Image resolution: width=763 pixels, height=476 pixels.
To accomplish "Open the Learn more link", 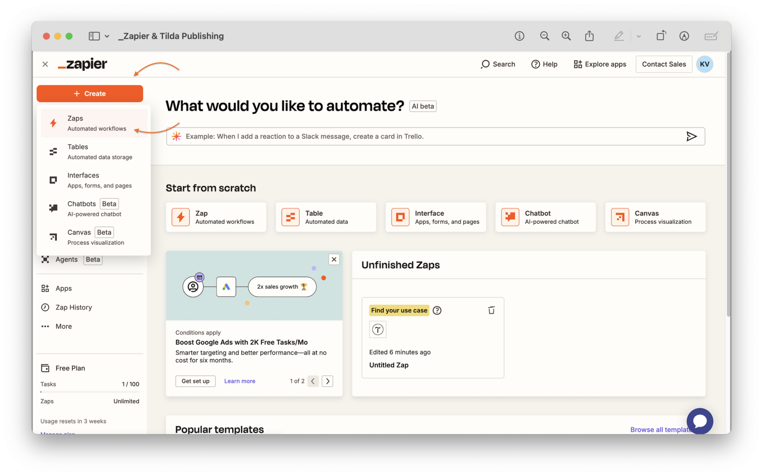I will click(x=239, y=381).
